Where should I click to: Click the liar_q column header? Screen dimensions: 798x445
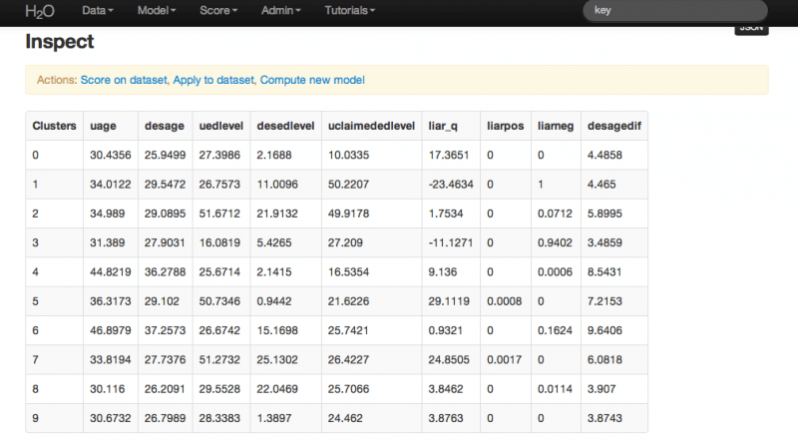click(442, 126)
